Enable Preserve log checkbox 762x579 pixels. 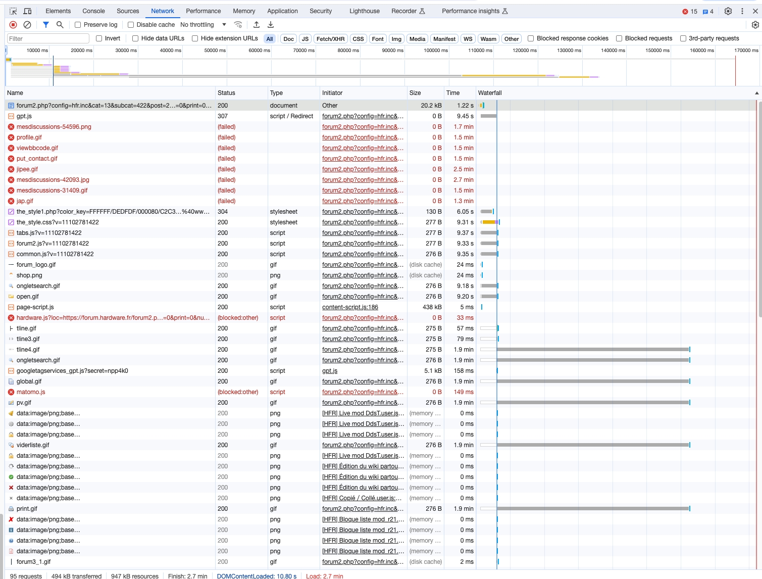(x=78, y=25)
